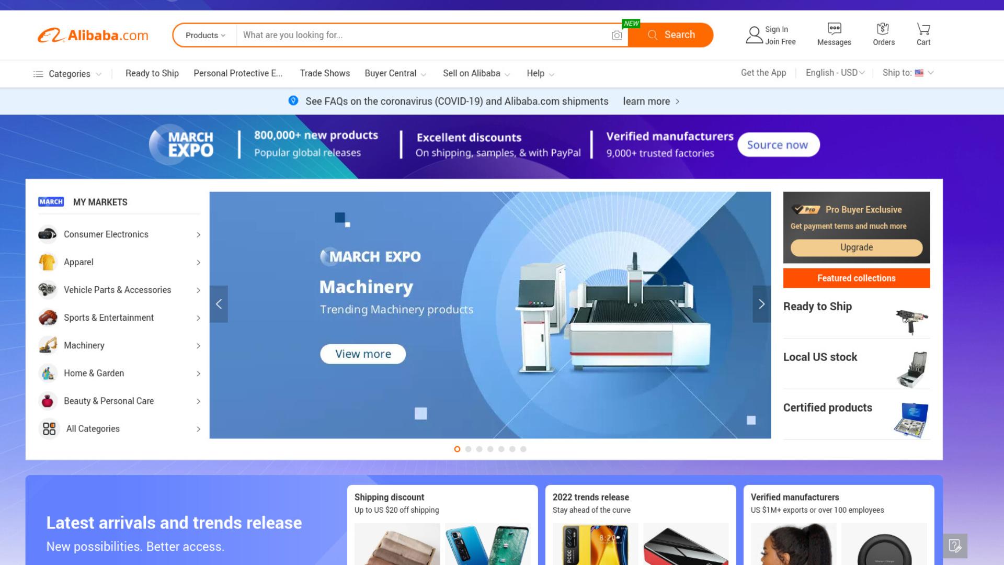Select the fifth carousel indicator dot

(x=501, y=449)
